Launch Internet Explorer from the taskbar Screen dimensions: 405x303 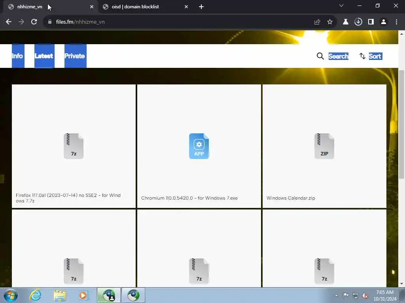coord(35,295)
